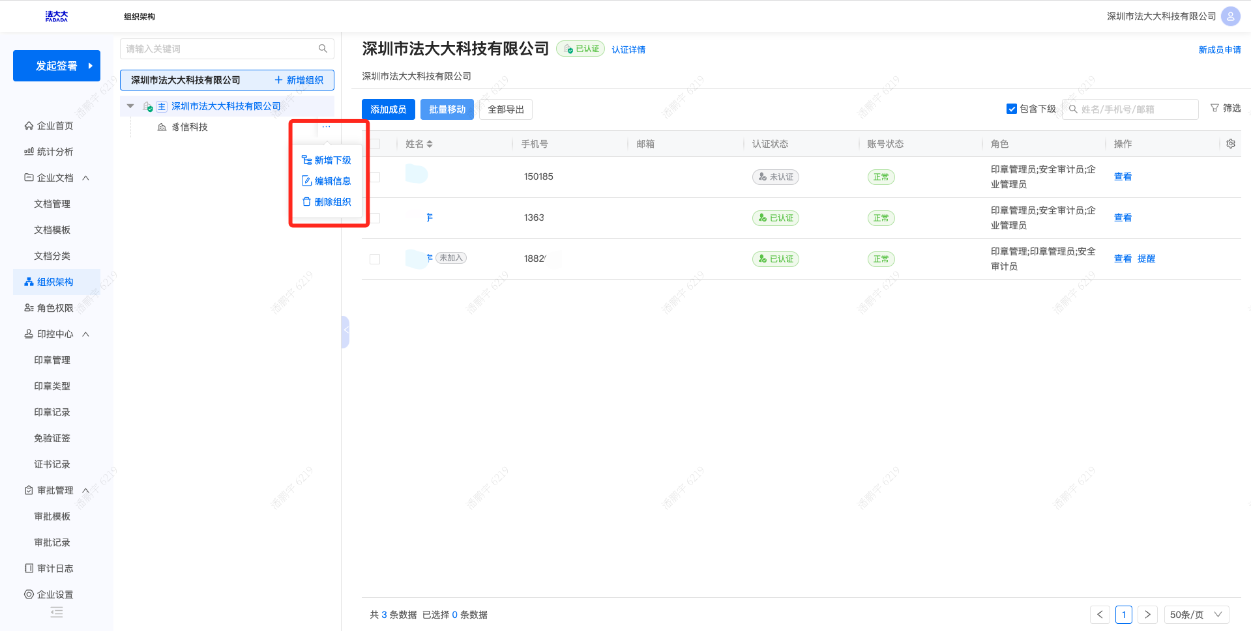
Task: Open 印章记录 in the sidebar
Action: click(x=52, y=412)
